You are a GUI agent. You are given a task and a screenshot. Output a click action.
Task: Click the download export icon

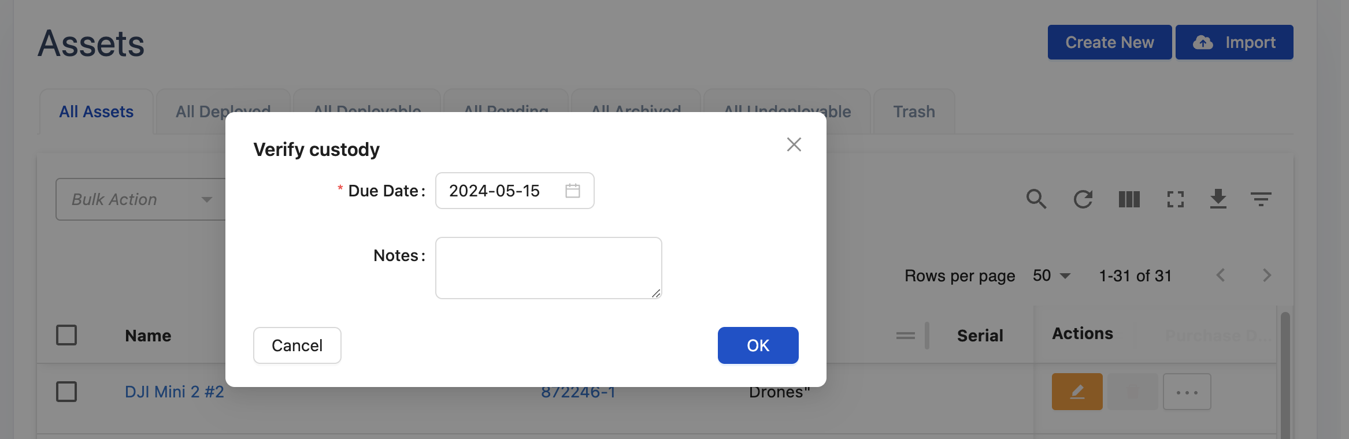point(1218,199)
